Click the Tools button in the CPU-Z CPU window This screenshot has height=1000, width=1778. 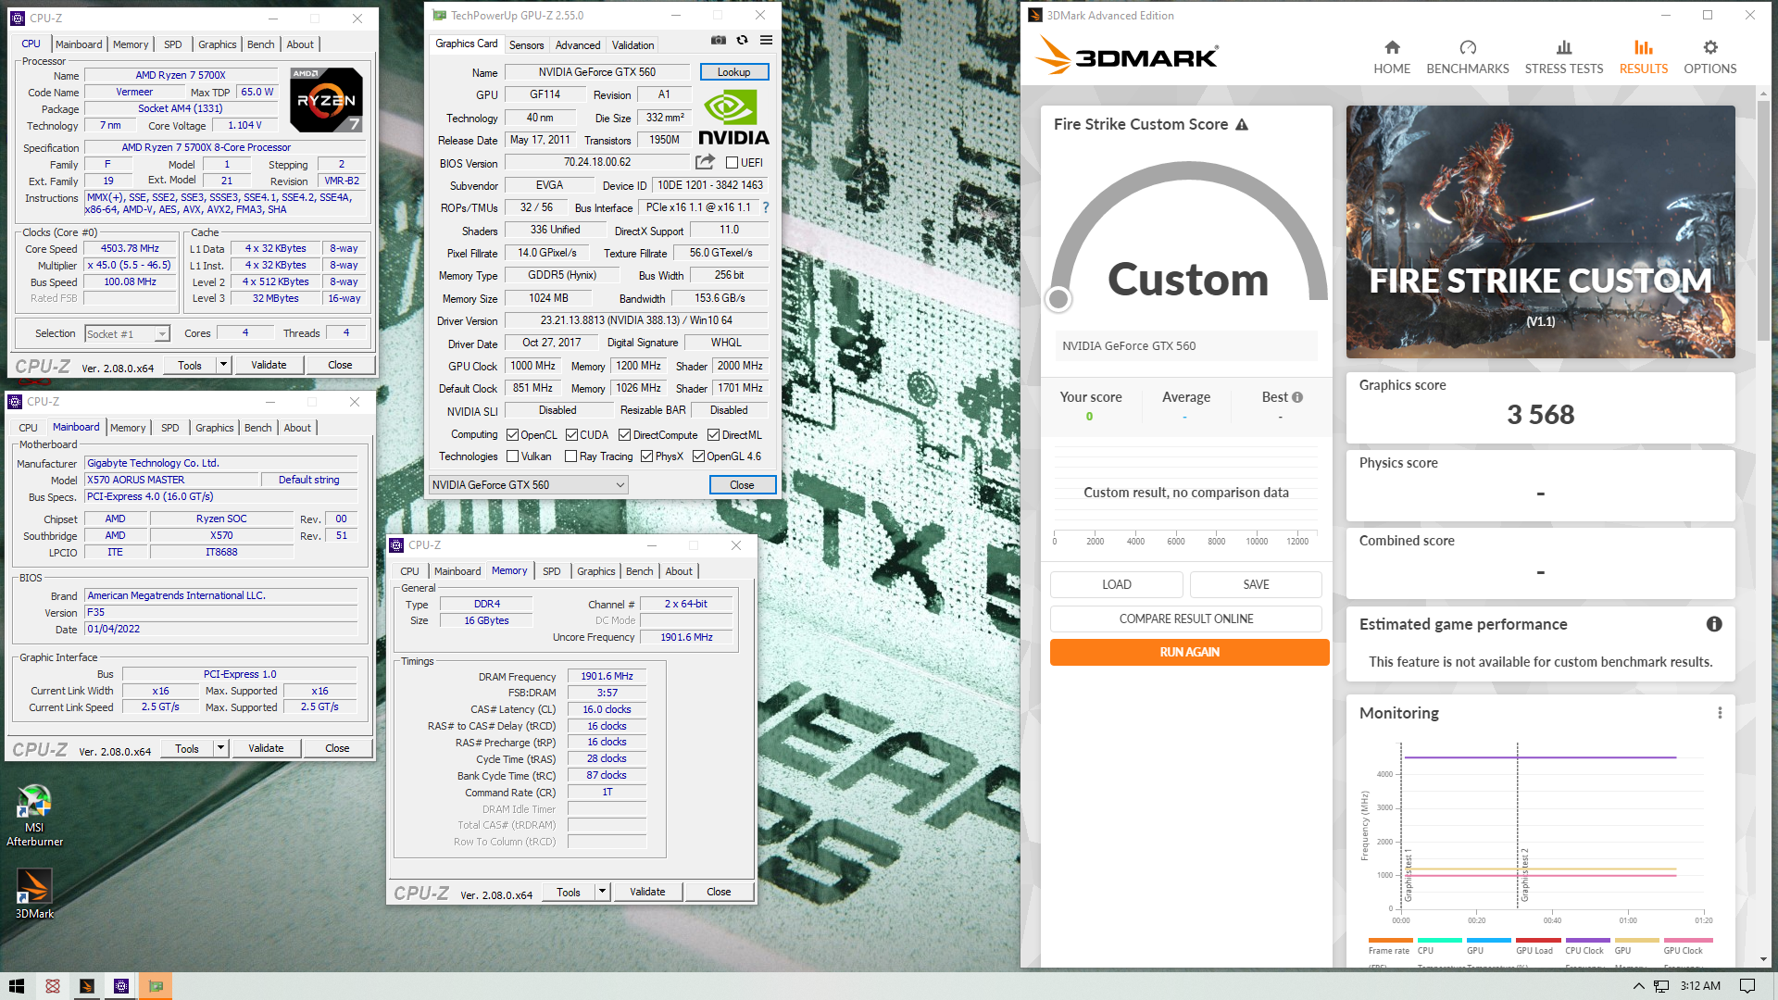click(x=189, y=365)
